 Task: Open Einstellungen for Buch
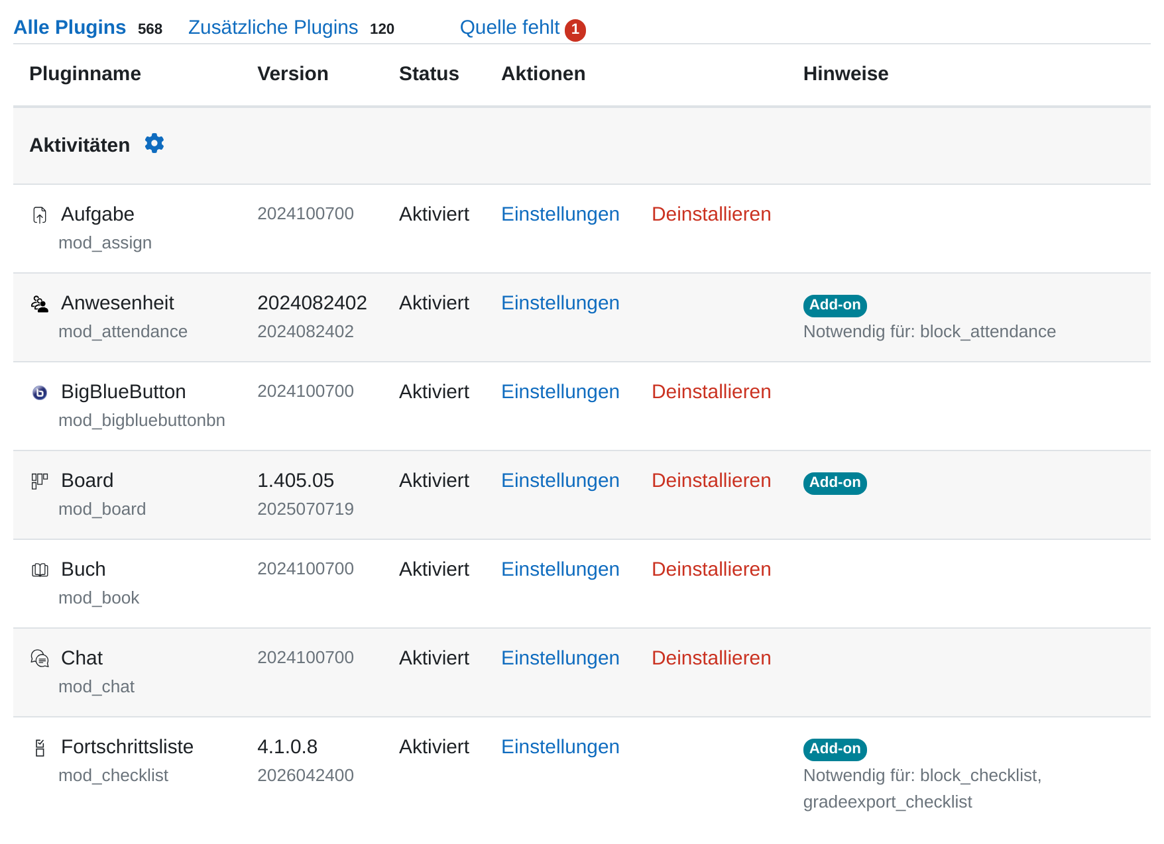[560, 569]
